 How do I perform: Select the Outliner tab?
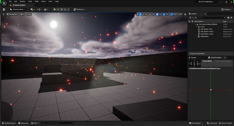(x=194, y=14)
